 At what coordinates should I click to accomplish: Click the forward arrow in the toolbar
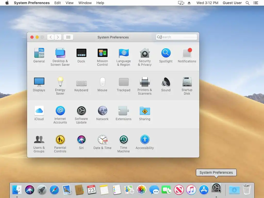[58, 37]
